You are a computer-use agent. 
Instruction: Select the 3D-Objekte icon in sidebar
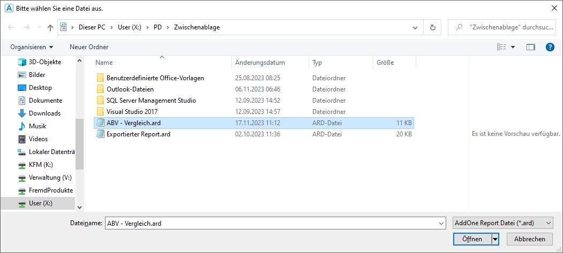point(22,62)
